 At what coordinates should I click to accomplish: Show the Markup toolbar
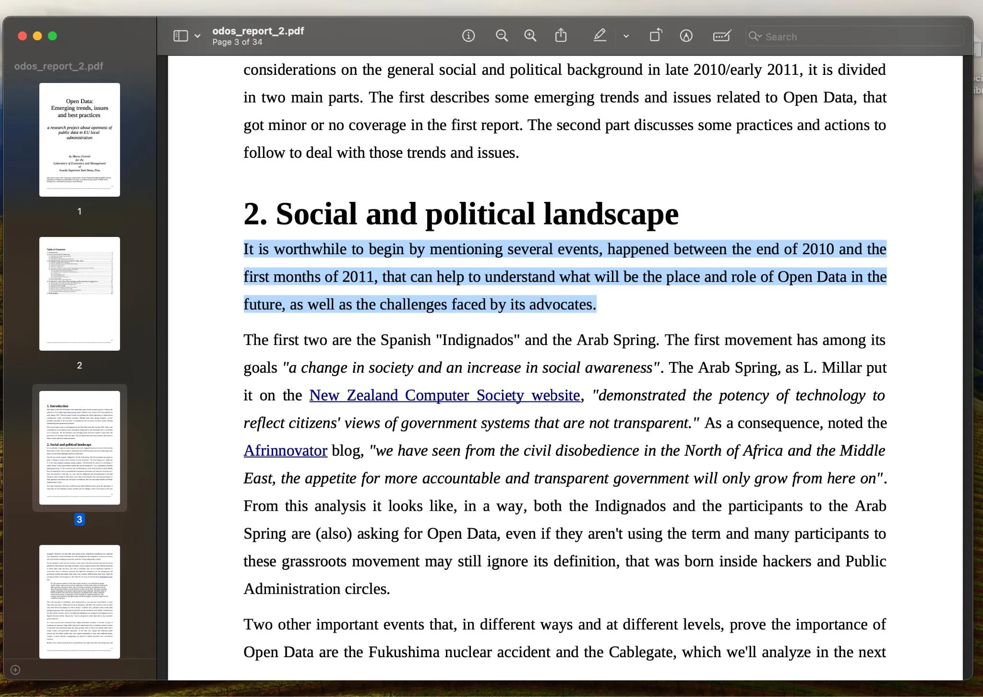pos(686,36)
